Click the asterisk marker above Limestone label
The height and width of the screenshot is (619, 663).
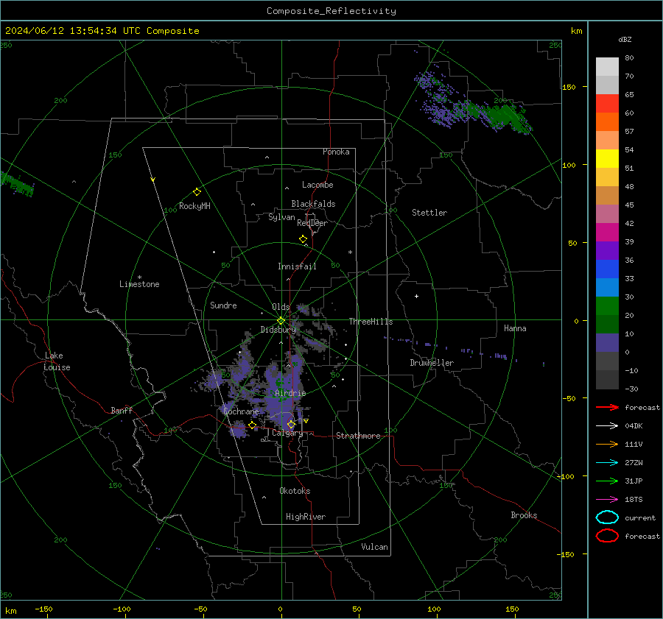139,277
